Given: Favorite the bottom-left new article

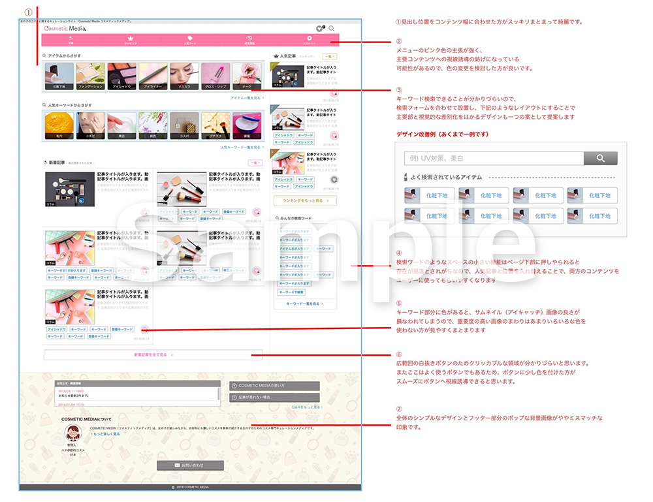Looking at the screenshot, I should pos(144,330).
